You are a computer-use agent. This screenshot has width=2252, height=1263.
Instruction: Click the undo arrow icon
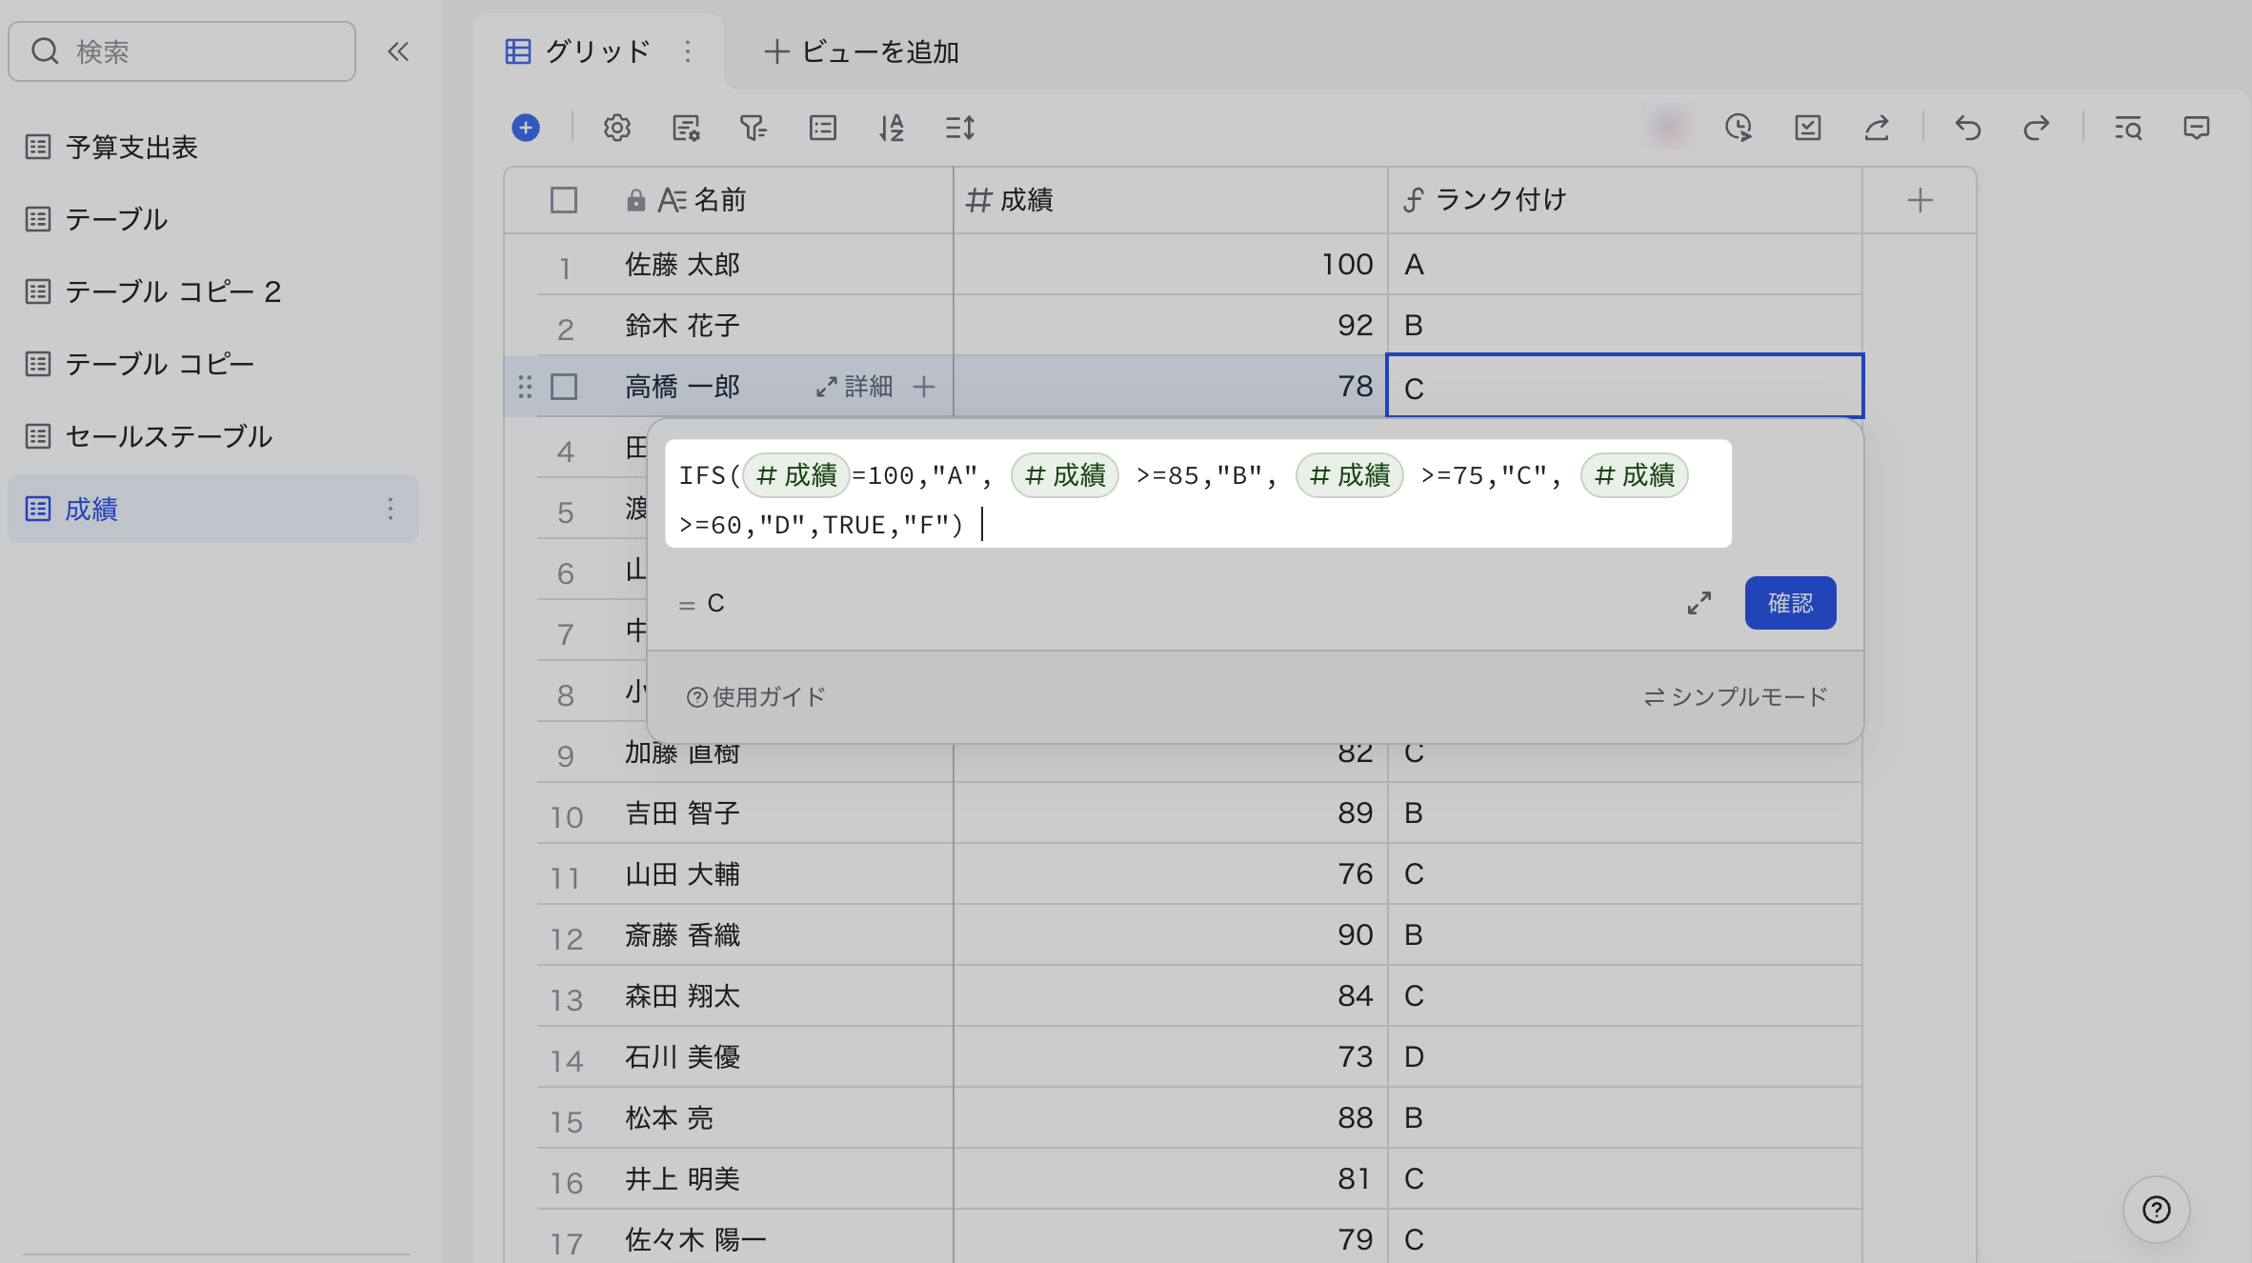pyautogui.click(x=1968, y=128)
